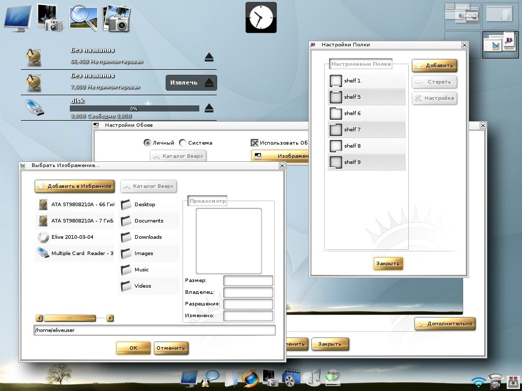
Task: Click Добавить in Настройки Полки
Action: click(434, 66)
